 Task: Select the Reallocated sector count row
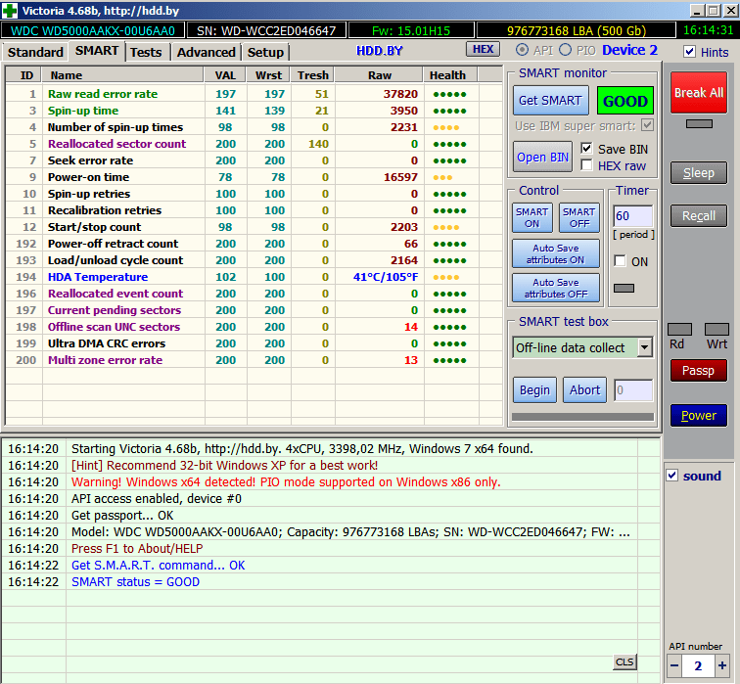(x=254, y=144)
